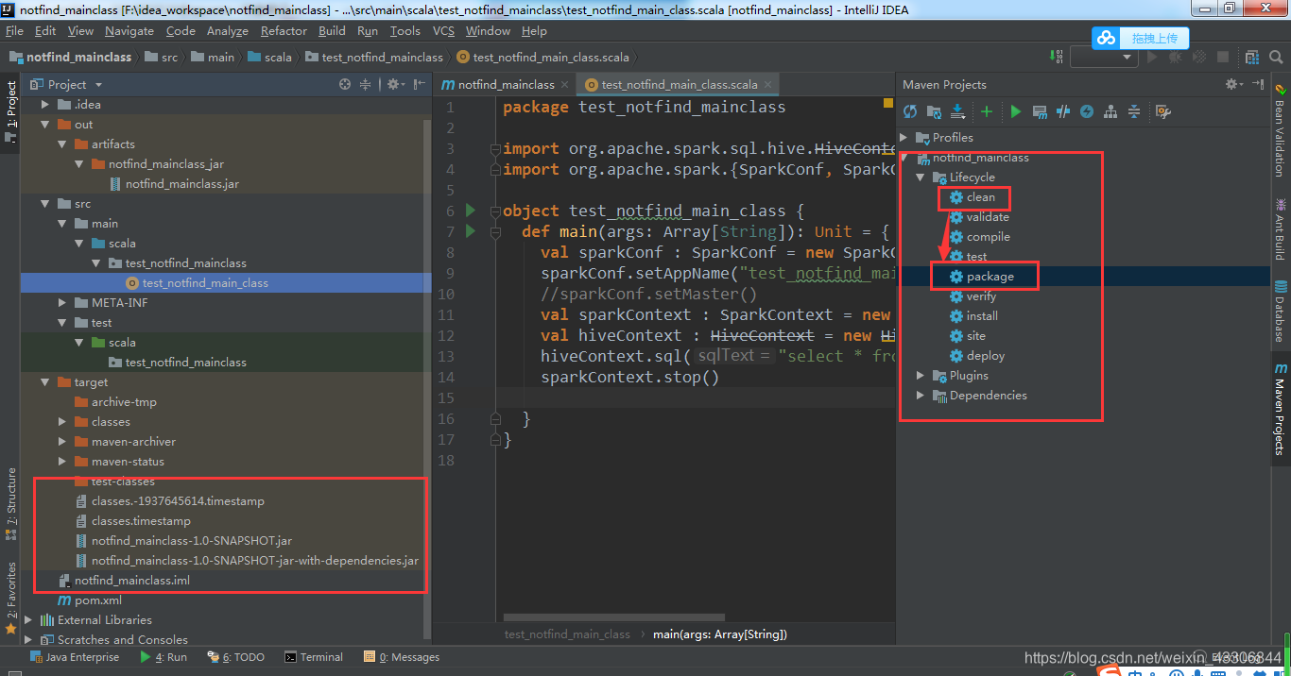1291x676 pixels.
Task: Open 6: TODO tool window
Action: 235,657
